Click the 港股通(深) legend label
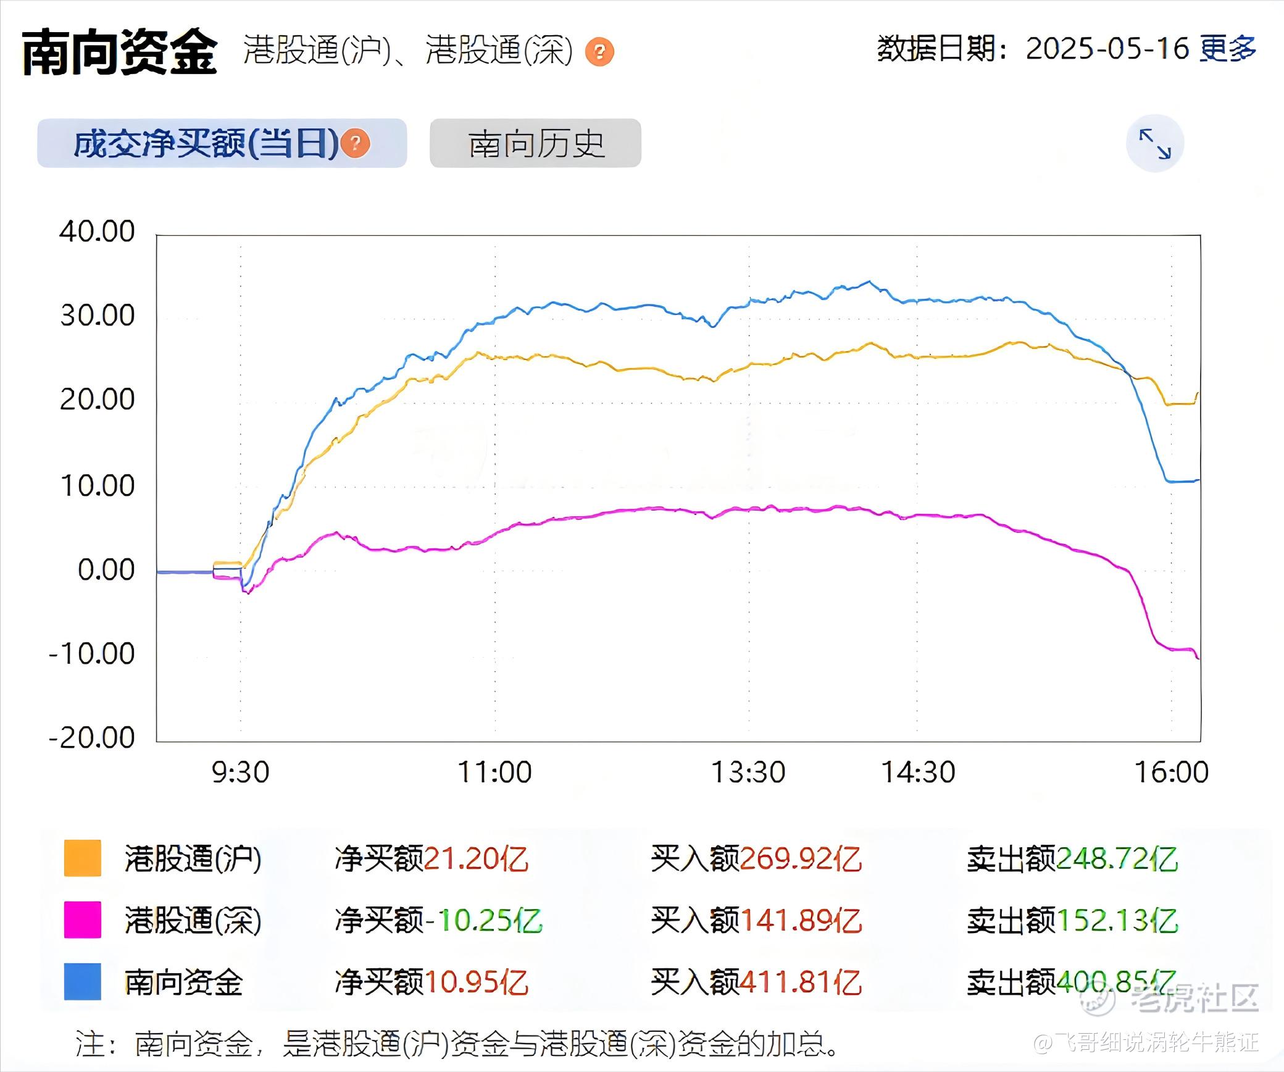 point(193,920)
